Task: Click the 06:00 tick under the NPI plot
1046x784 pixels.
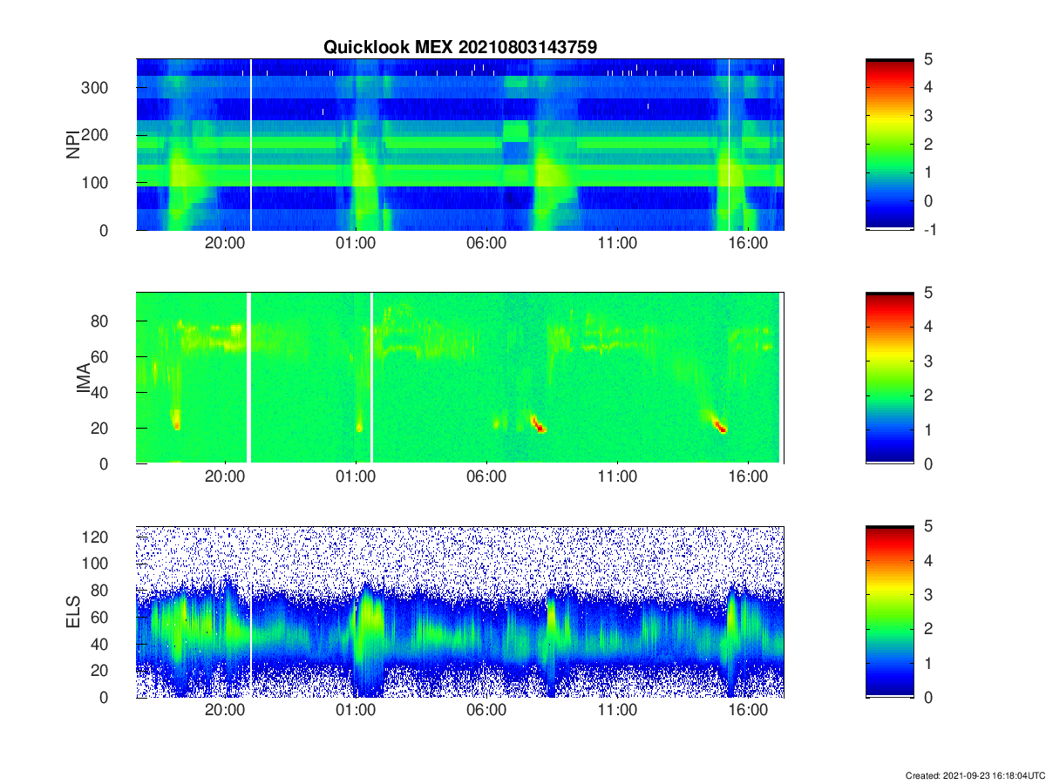Action: click(x=486, y=243)
